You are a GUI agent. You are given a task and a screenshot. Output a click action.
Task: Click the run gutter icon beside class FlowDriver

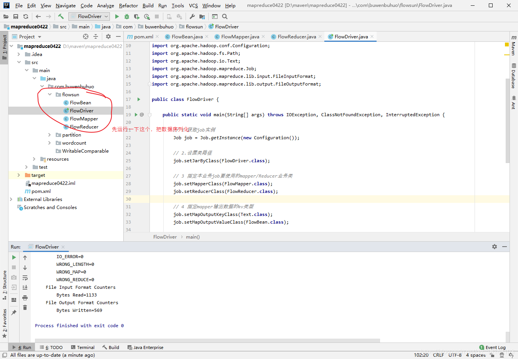[x=139, y=99]
